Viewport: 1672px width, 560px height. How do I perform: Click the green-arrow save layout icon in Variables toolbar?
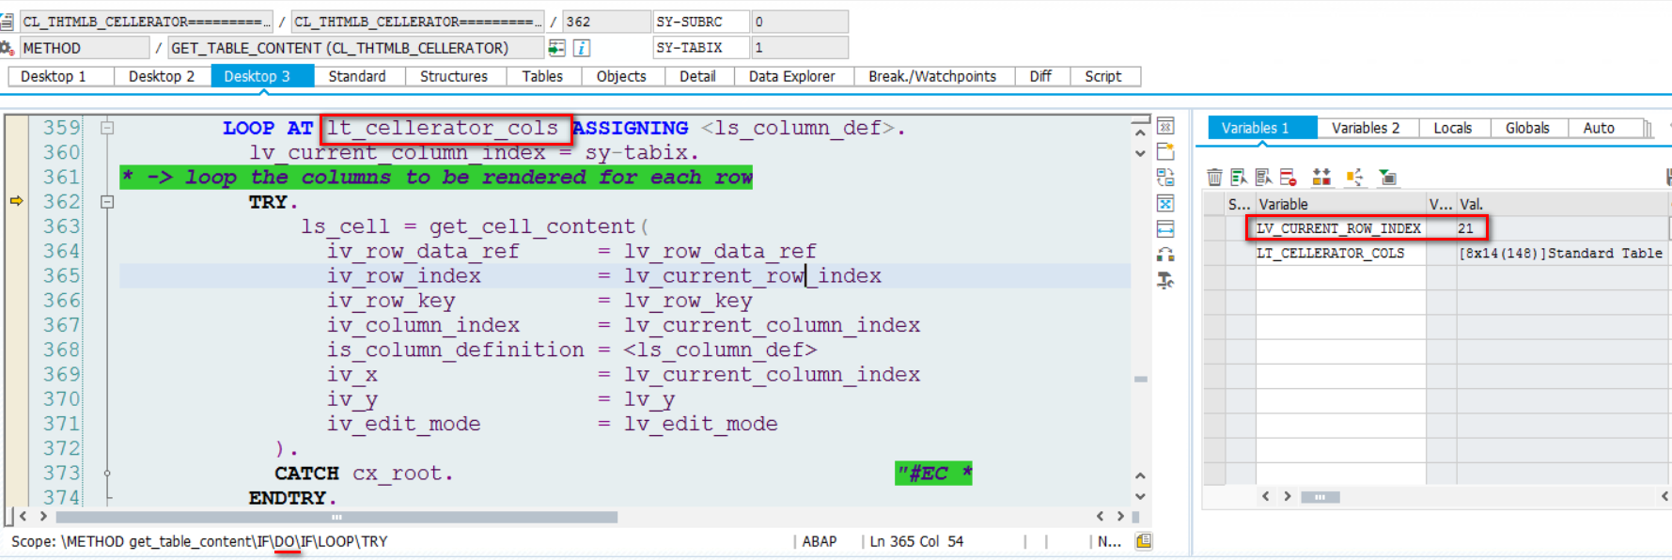point(1387,177)
